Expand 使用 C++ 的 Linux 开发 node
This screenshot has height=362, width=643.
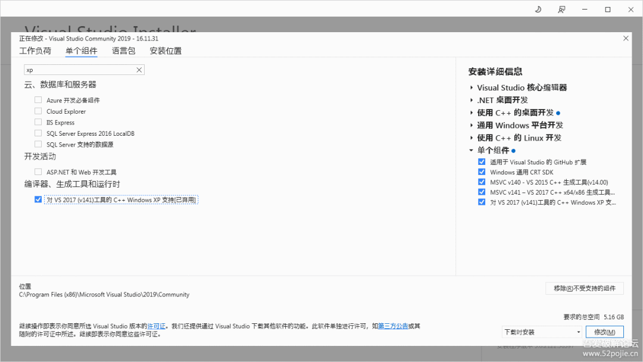pyautogui.click(x=472, y=138)
